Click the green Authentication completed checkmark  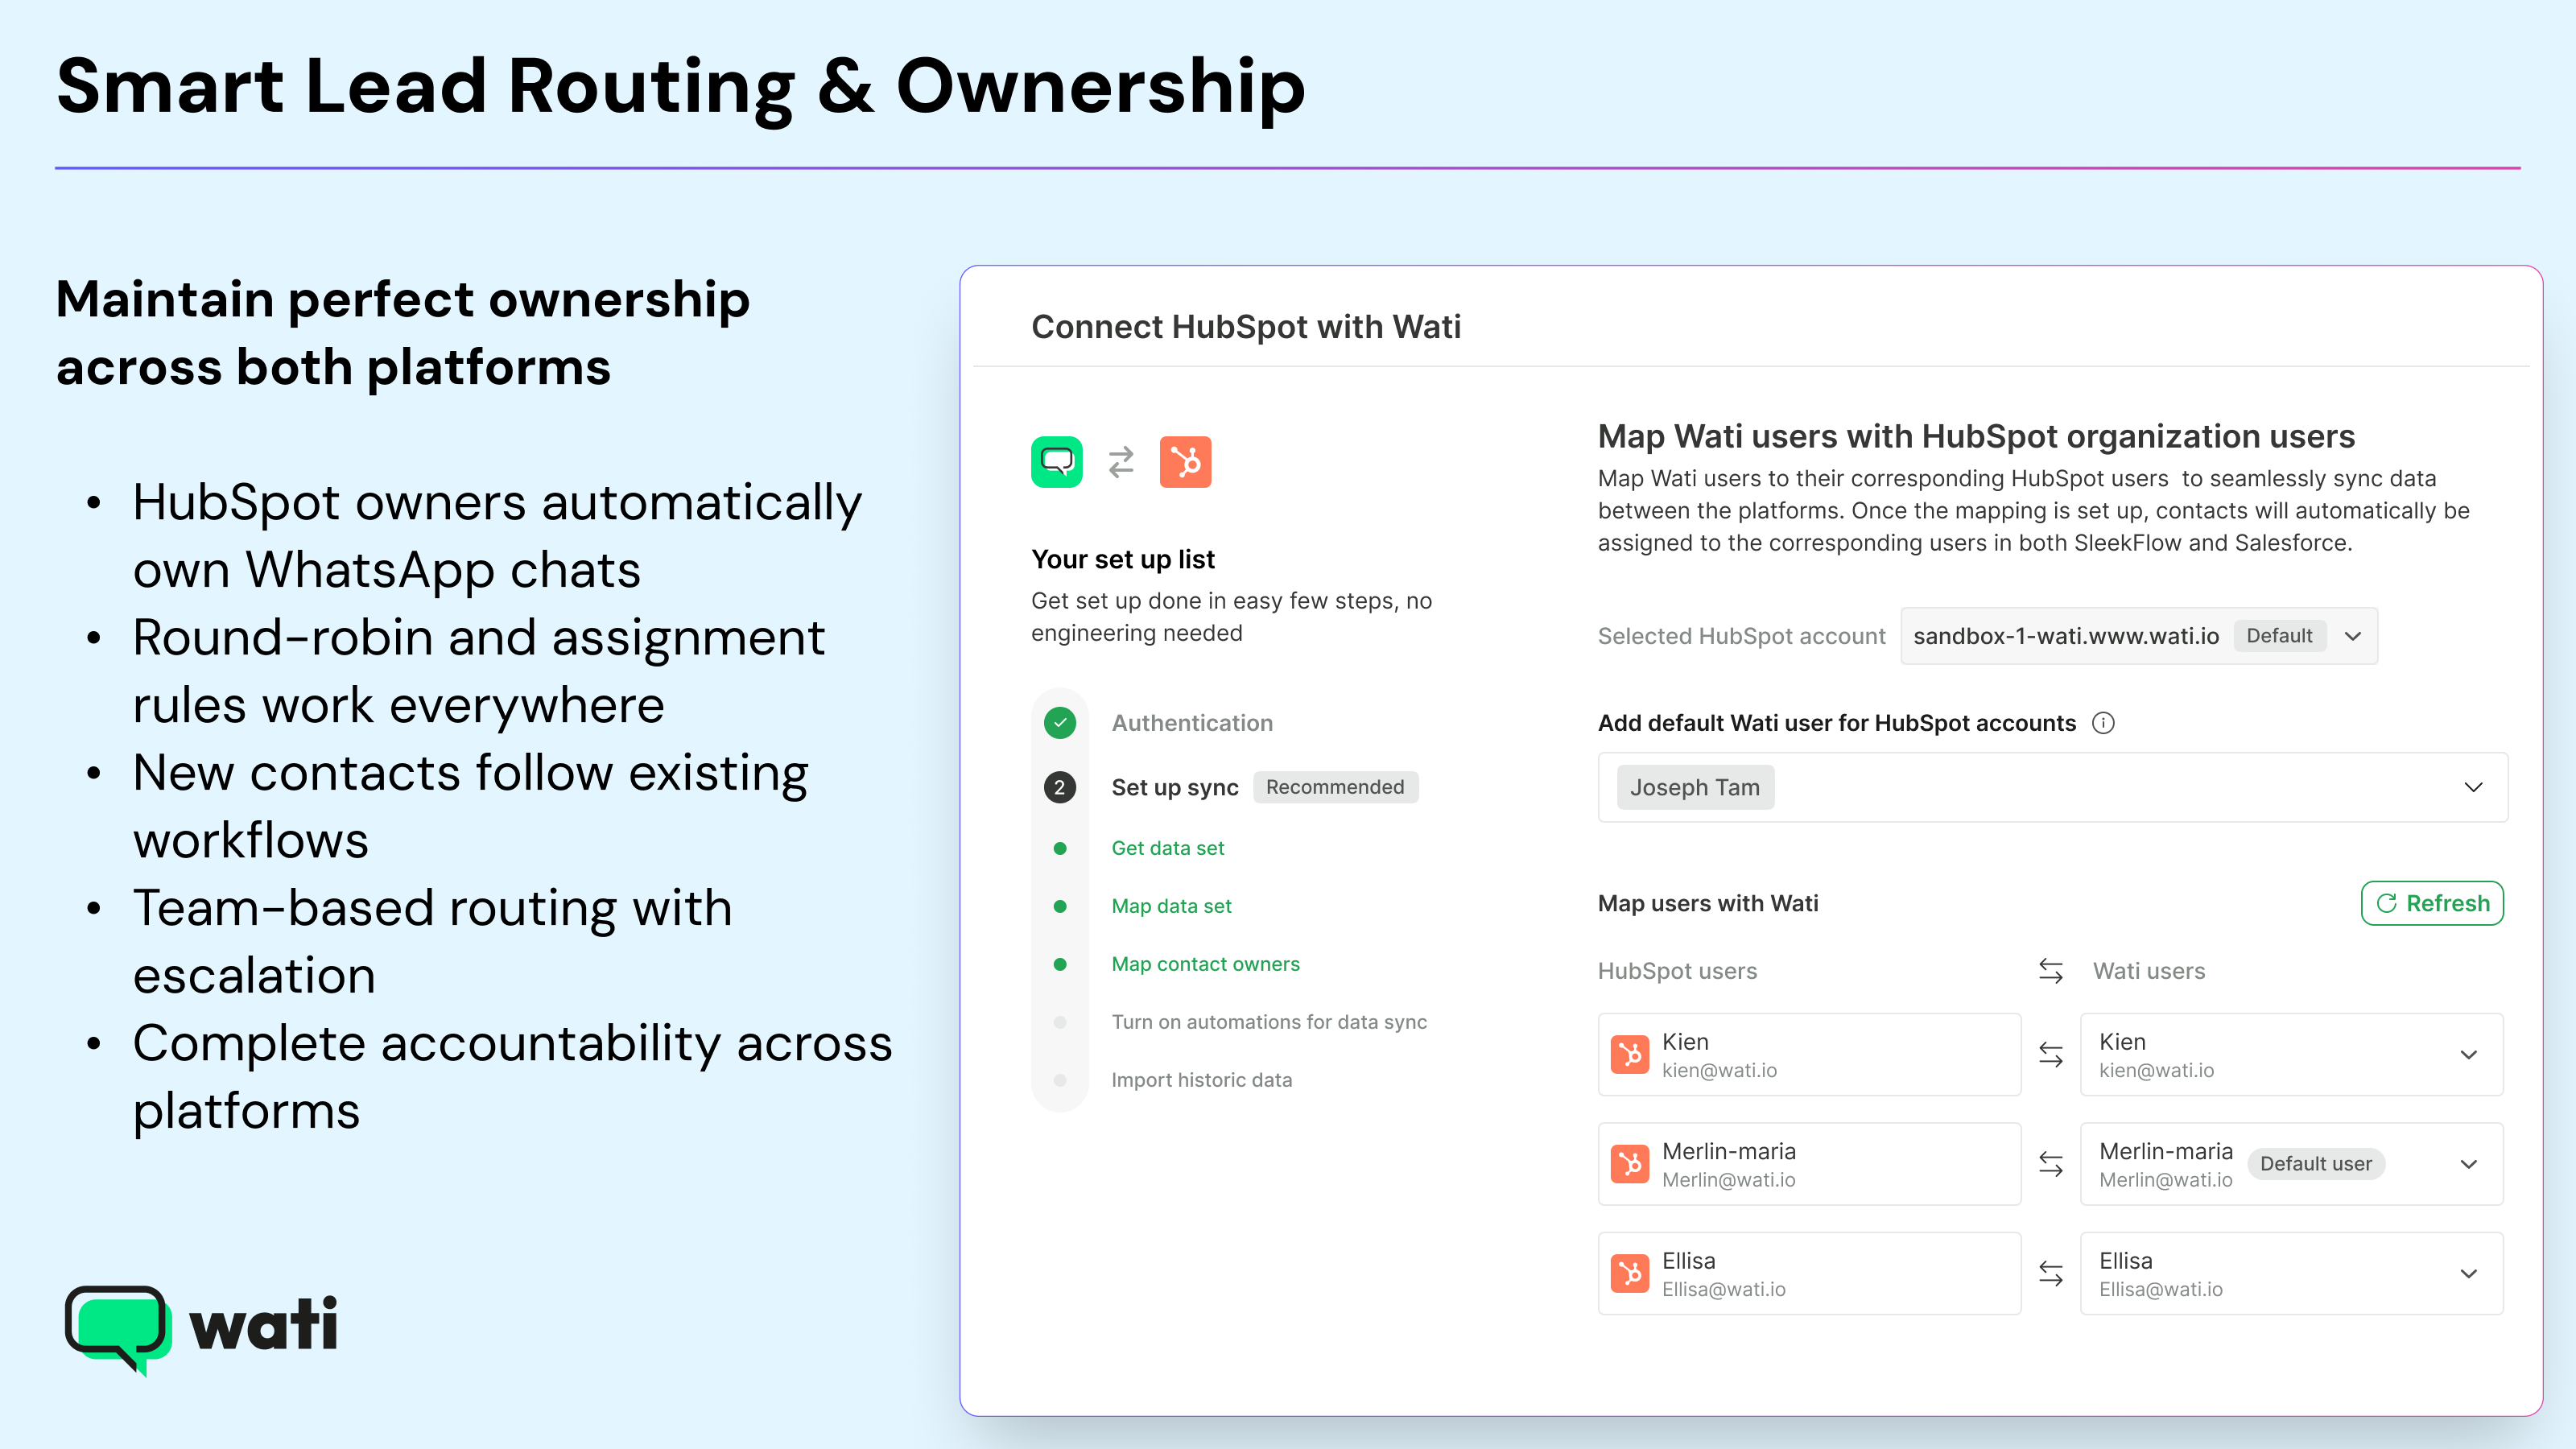[1059, 723]
